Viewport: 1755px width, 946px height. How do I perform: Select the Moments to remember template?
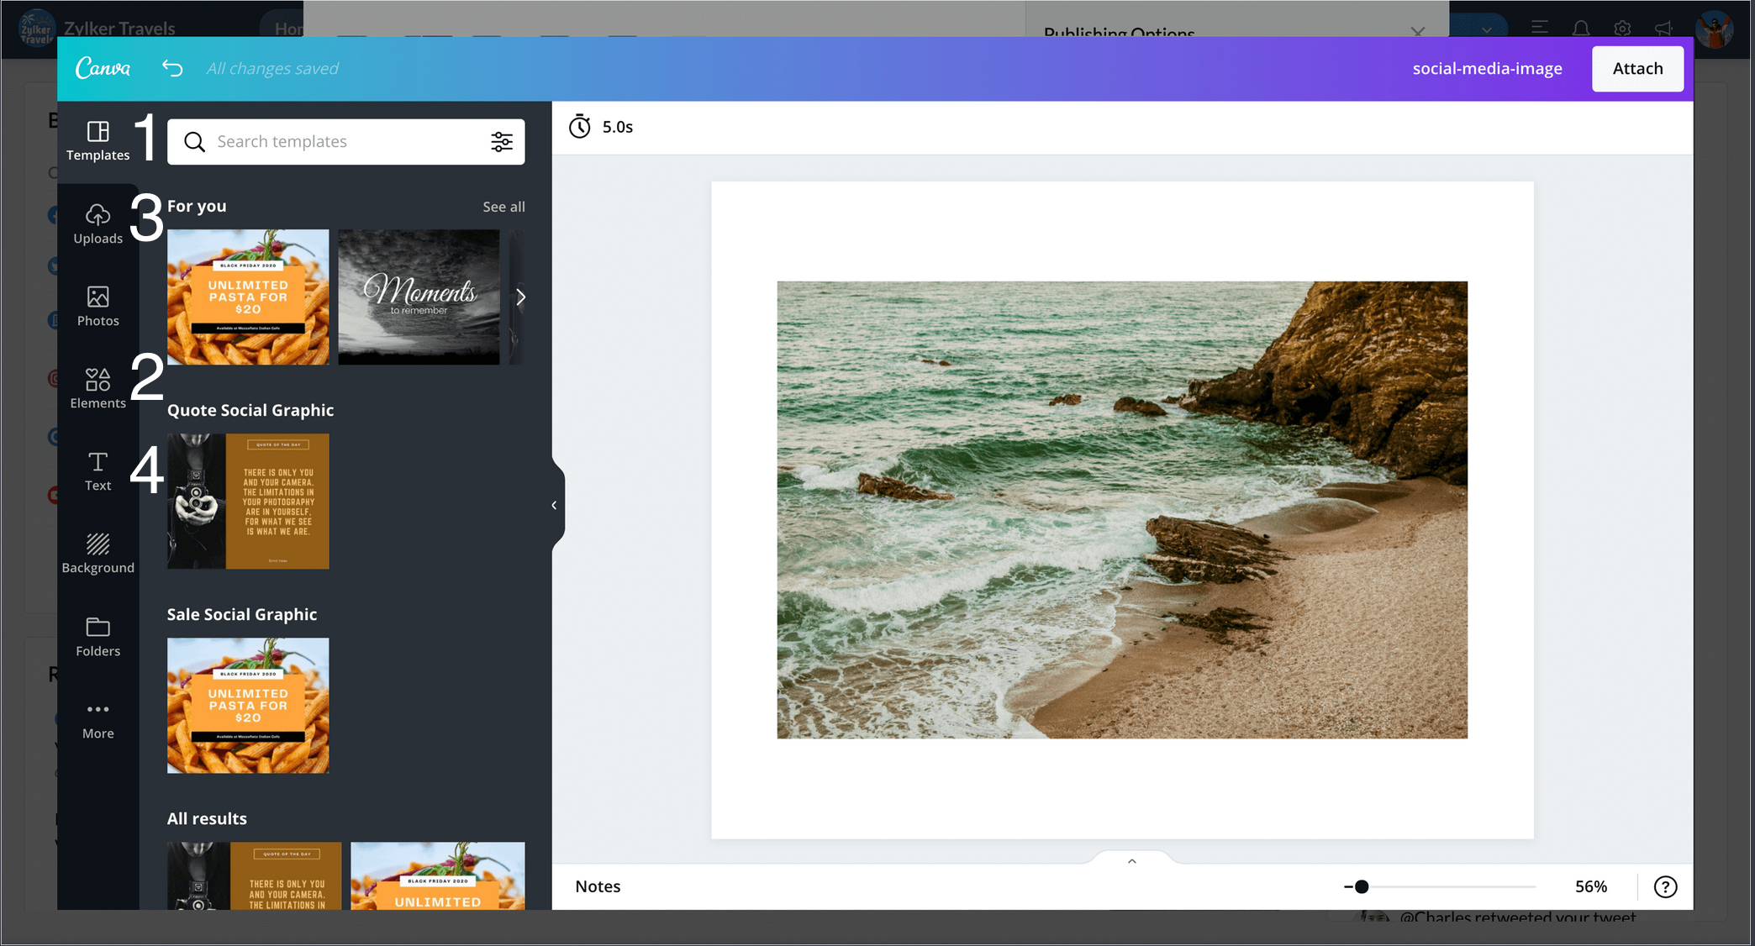tap(419, 297)
